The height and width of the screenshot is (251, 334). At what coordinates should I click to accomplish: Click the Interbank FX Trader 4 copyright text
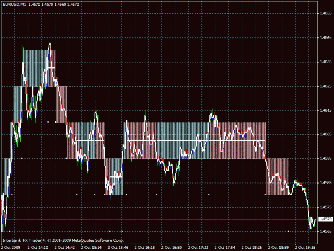point(63,240)
